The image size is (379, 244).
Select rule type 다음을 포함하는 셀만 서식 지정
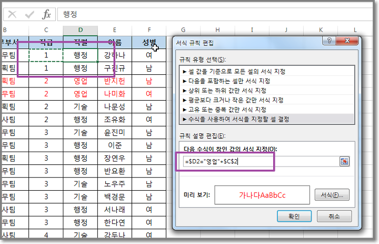[x=267, y=81]
